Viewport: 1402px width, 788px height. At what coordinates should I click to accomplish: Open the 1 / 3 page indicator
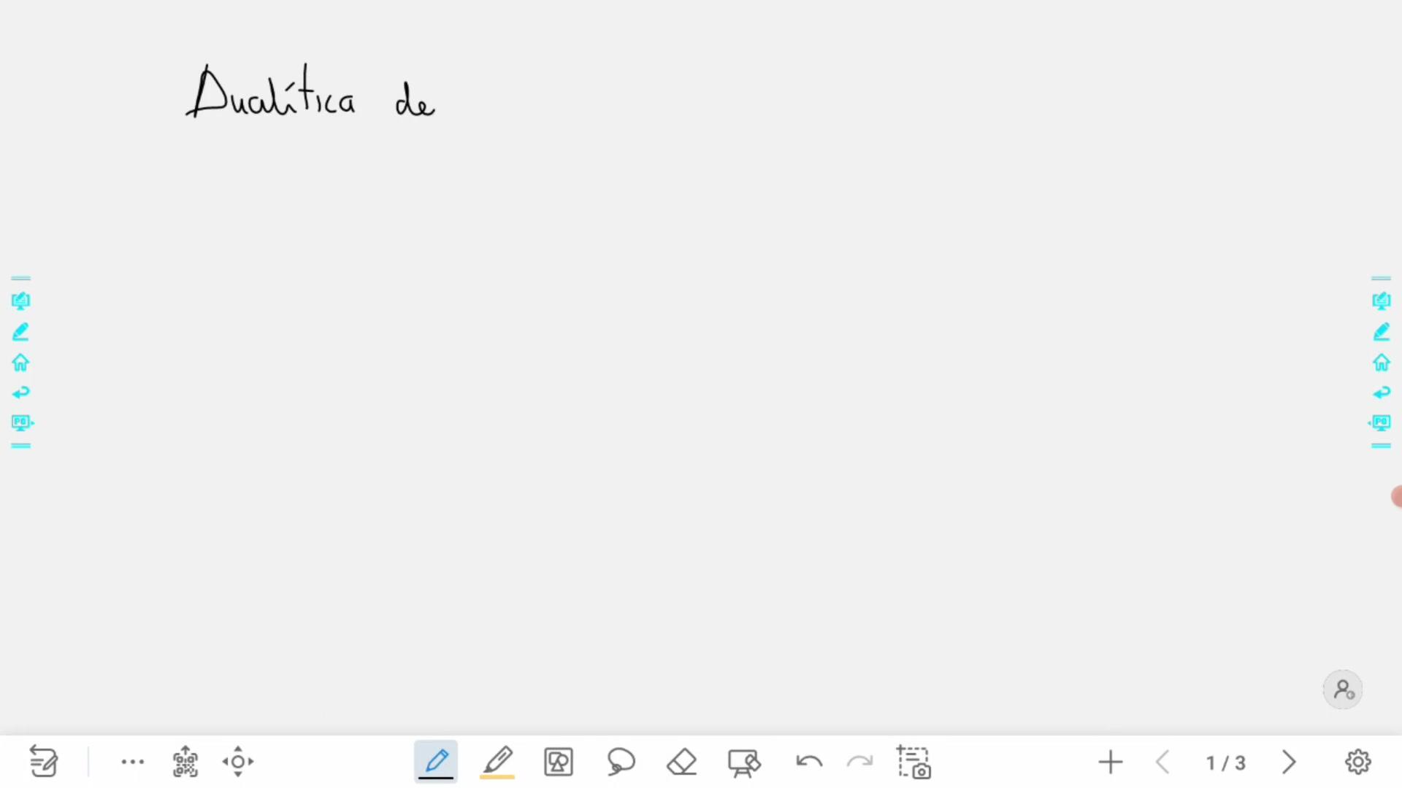(x=1226, y=763)
